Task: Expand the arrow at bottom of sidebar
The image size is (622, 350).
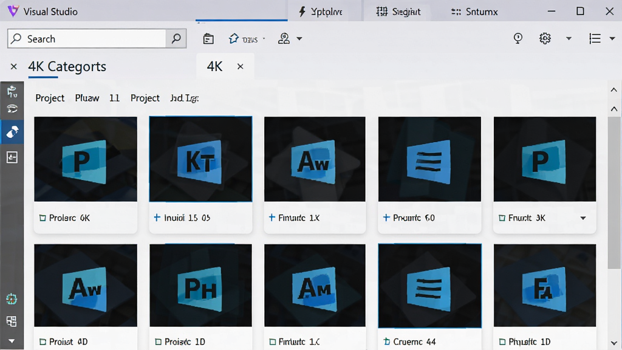Action: click(12, 341)
